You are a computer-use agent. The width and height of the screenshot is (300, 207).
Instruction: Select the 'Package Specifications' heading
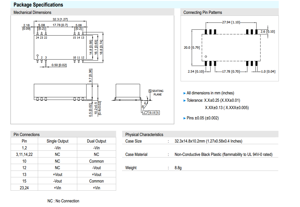click(x=38, y=5)
